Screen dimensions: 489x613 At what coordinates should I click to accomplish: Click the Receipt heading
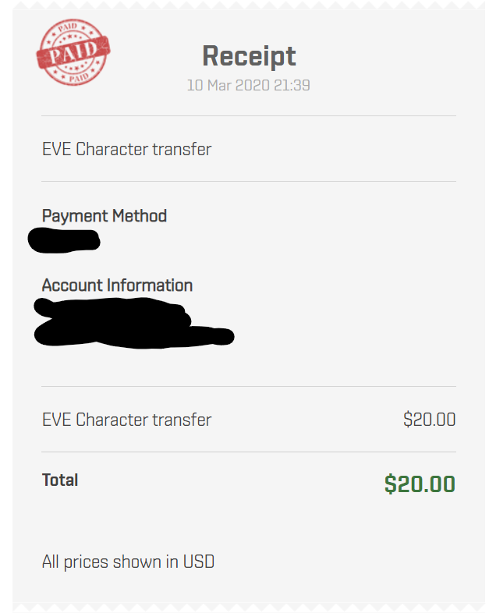(249, 57)
